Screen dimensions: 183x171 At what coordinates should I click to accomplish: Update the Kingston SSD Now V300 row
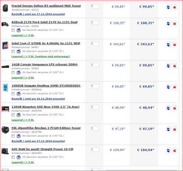coord(168,108)
